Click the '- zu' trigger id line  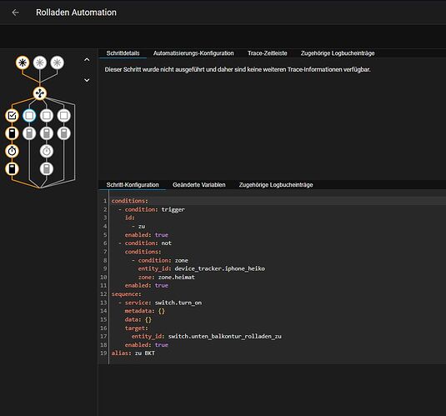[x=138, y=226]
